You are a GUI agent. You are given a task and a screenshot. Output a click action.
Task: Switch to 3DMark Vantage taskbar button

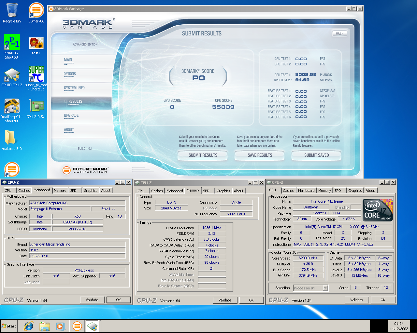coord(77,326)
